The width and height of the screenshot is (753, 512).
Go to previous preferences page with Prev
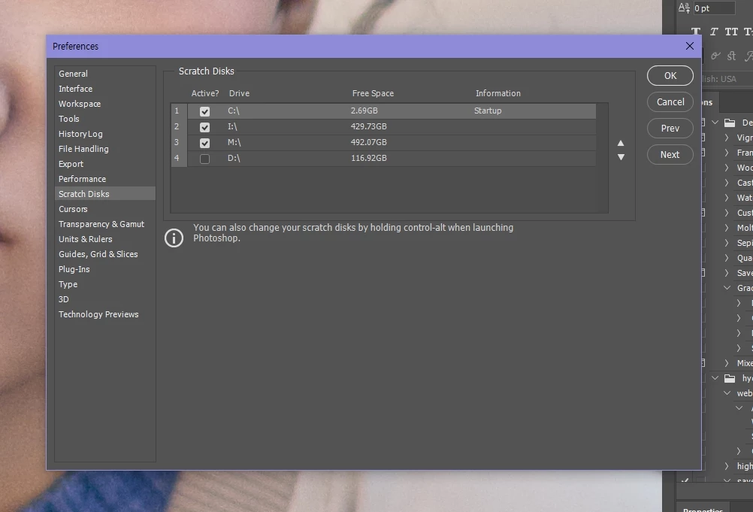pos(670,129)
